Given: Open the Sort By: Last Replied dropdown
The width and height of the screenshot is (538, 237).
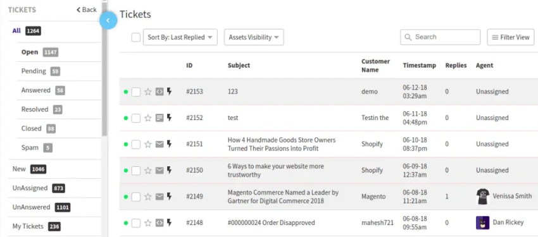Looking at the screenshot, I should pos(180,37).
